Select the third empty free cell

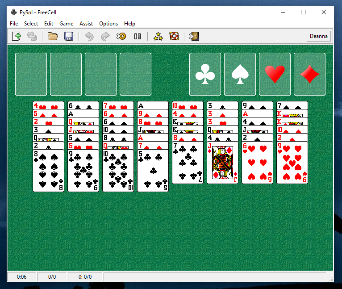[x=100, y=74]
